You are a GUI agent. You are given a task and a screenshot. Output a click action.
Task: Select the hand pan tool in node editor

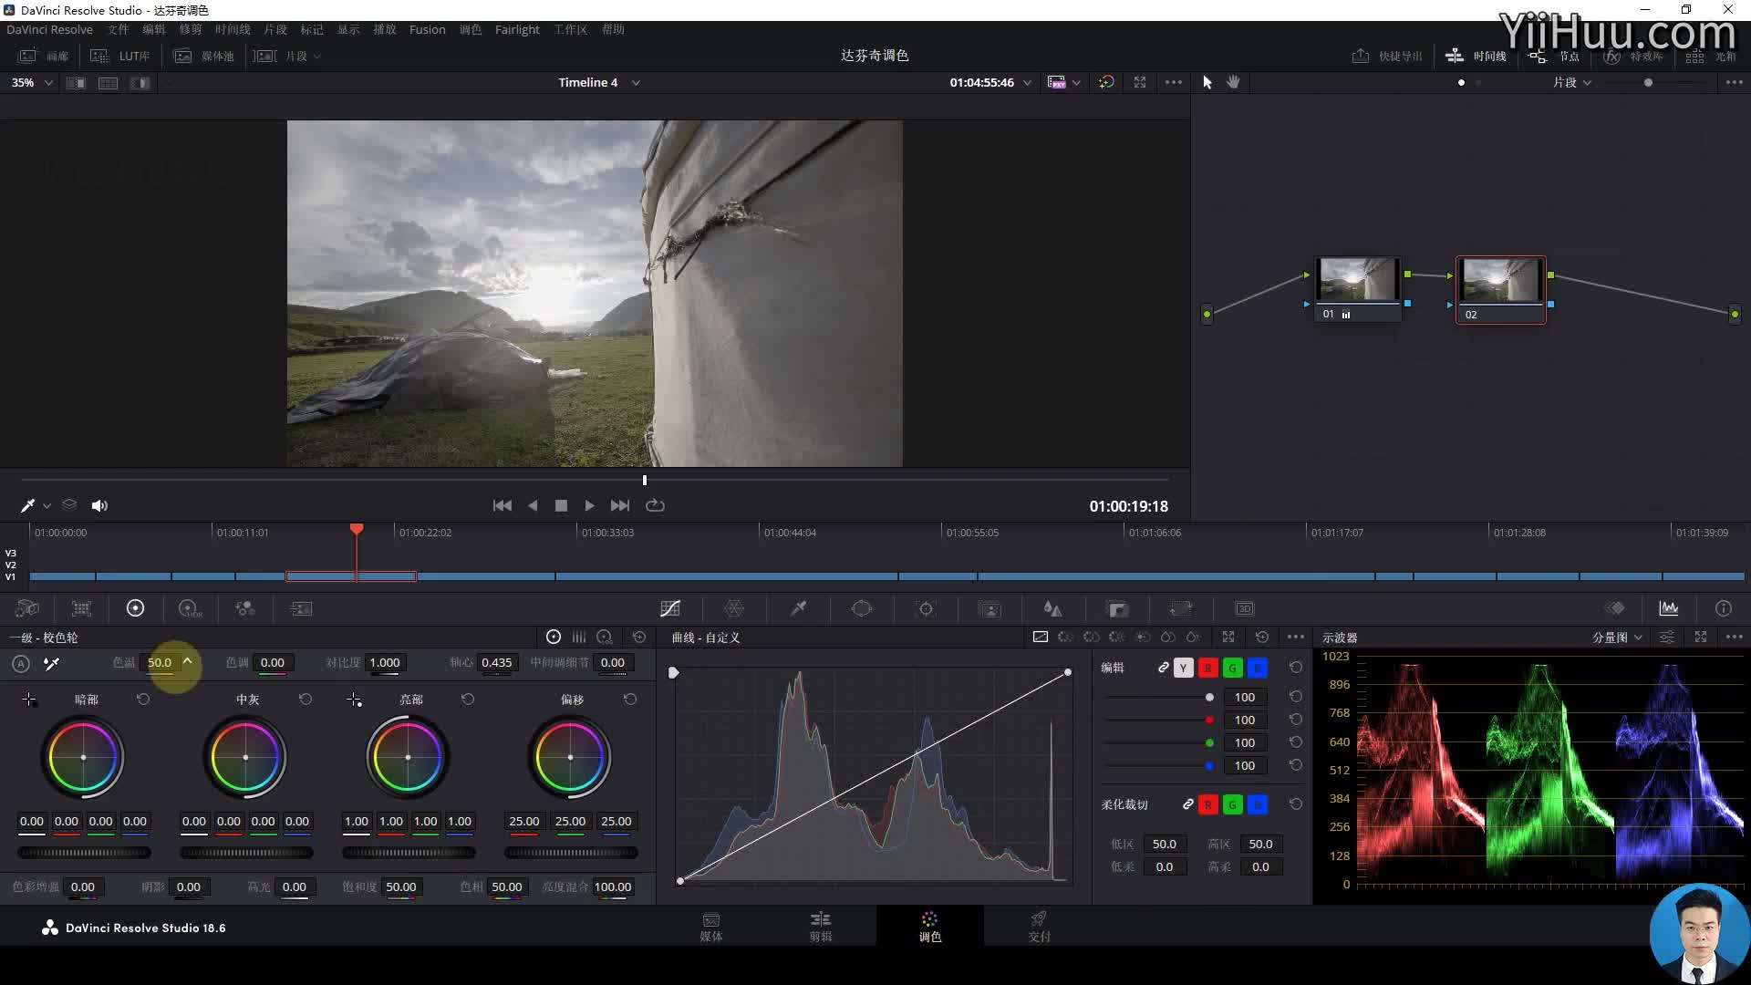pyautogui.click(x=1233, y=82)
